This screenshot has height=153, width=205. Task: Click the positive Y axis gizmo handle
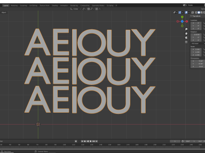tap(182, 17)
